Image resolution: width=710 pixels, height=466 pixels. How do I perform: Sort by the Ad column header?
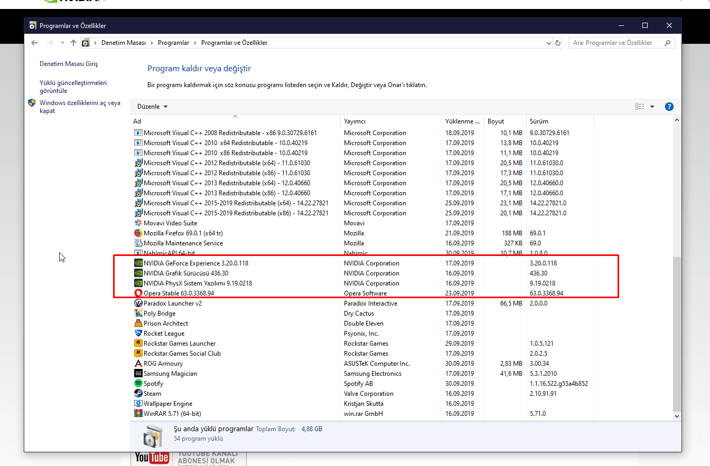tap(235, 121)
